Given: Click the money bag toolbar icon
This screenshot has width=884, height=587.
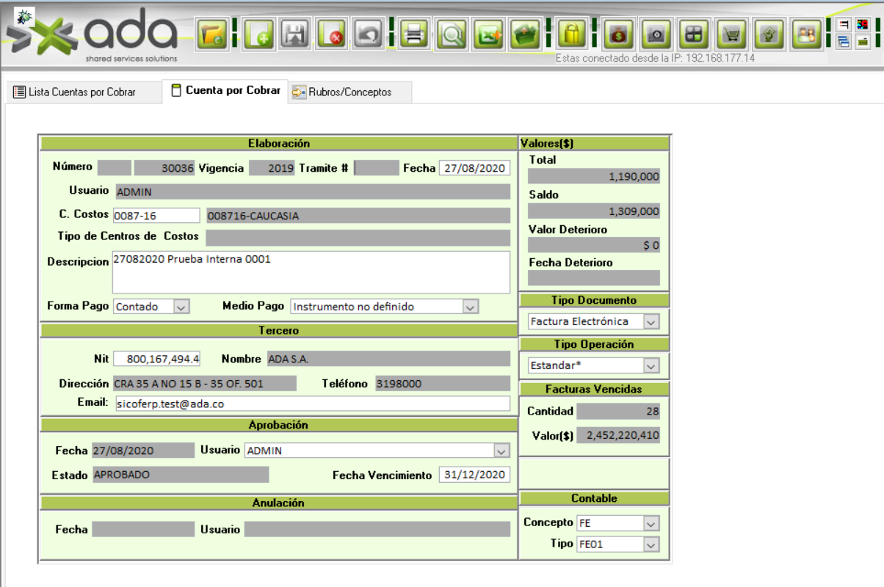Looking at the screenshot, I should pyautogui.click(x=618, y=34).
